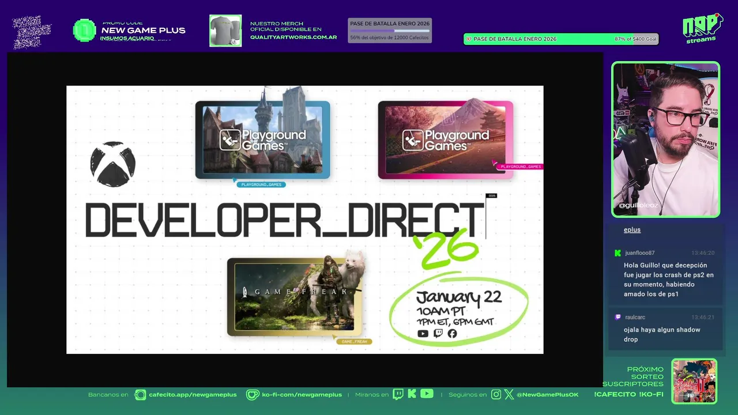This screenshot has width=738, height=415.
Task: Select username raulcarc in chat
Action: (x=635, y=318)
